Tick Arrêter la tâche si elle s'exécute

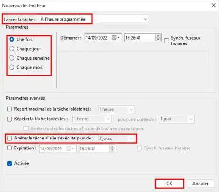[10, 138]
